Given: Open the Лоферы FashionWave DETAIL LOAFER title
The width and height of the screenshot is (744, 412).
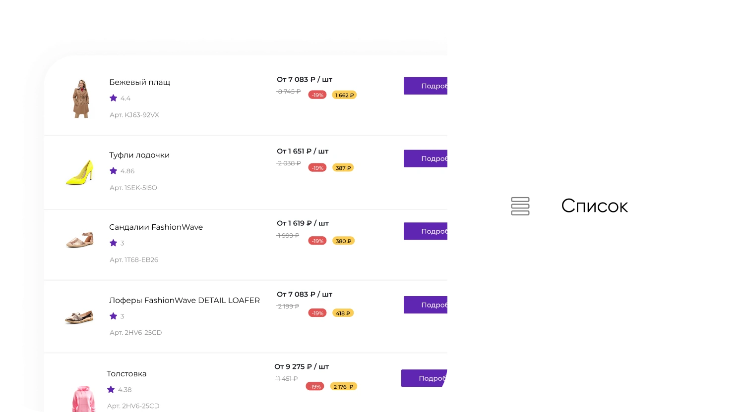Looking at the screenshot, I should pyautogui.click(x=185, y=300).
